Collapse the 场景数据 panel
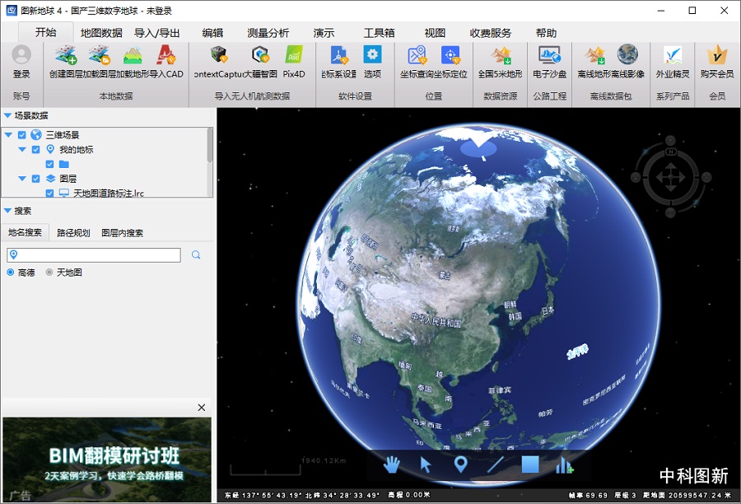Image resolution: width=741 pixels, height=504 pixels. [x=7, y=115]
